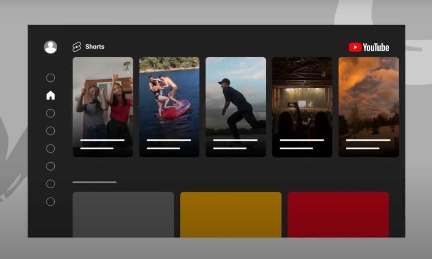Open the profile avatar icon
Screen dimensions: 432x259
(x=51, y=47)
